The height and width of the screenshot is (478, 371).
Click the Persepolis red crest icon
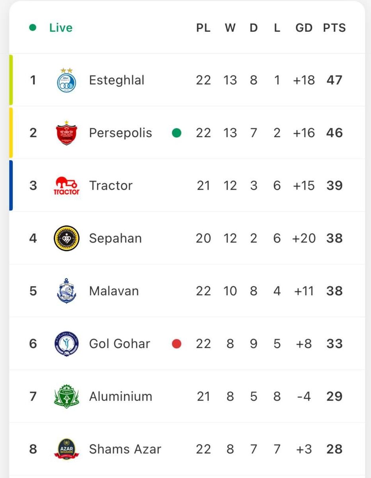[x=66, y=133]
